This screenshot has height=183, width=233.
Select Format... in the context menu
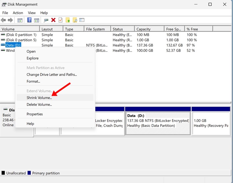pyautogui.click(x=55, y=81)
